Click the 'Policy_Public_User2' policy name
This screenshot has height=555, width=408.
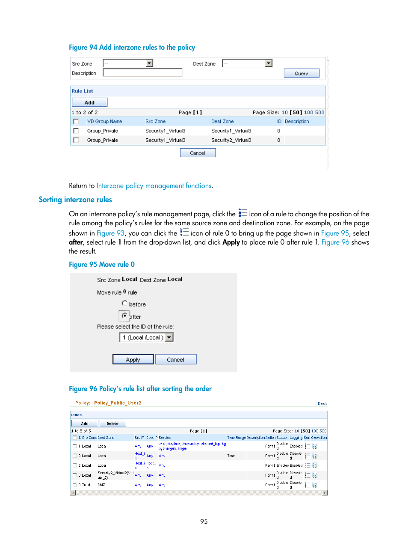[x=118, y=403]
